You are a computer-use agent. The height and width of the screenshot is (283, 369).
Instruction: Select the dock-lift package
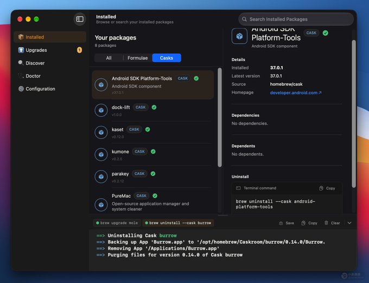point(153,110)
